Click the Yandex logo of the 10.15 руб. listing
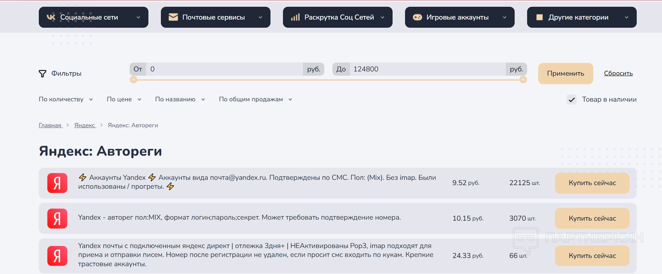 57,218
